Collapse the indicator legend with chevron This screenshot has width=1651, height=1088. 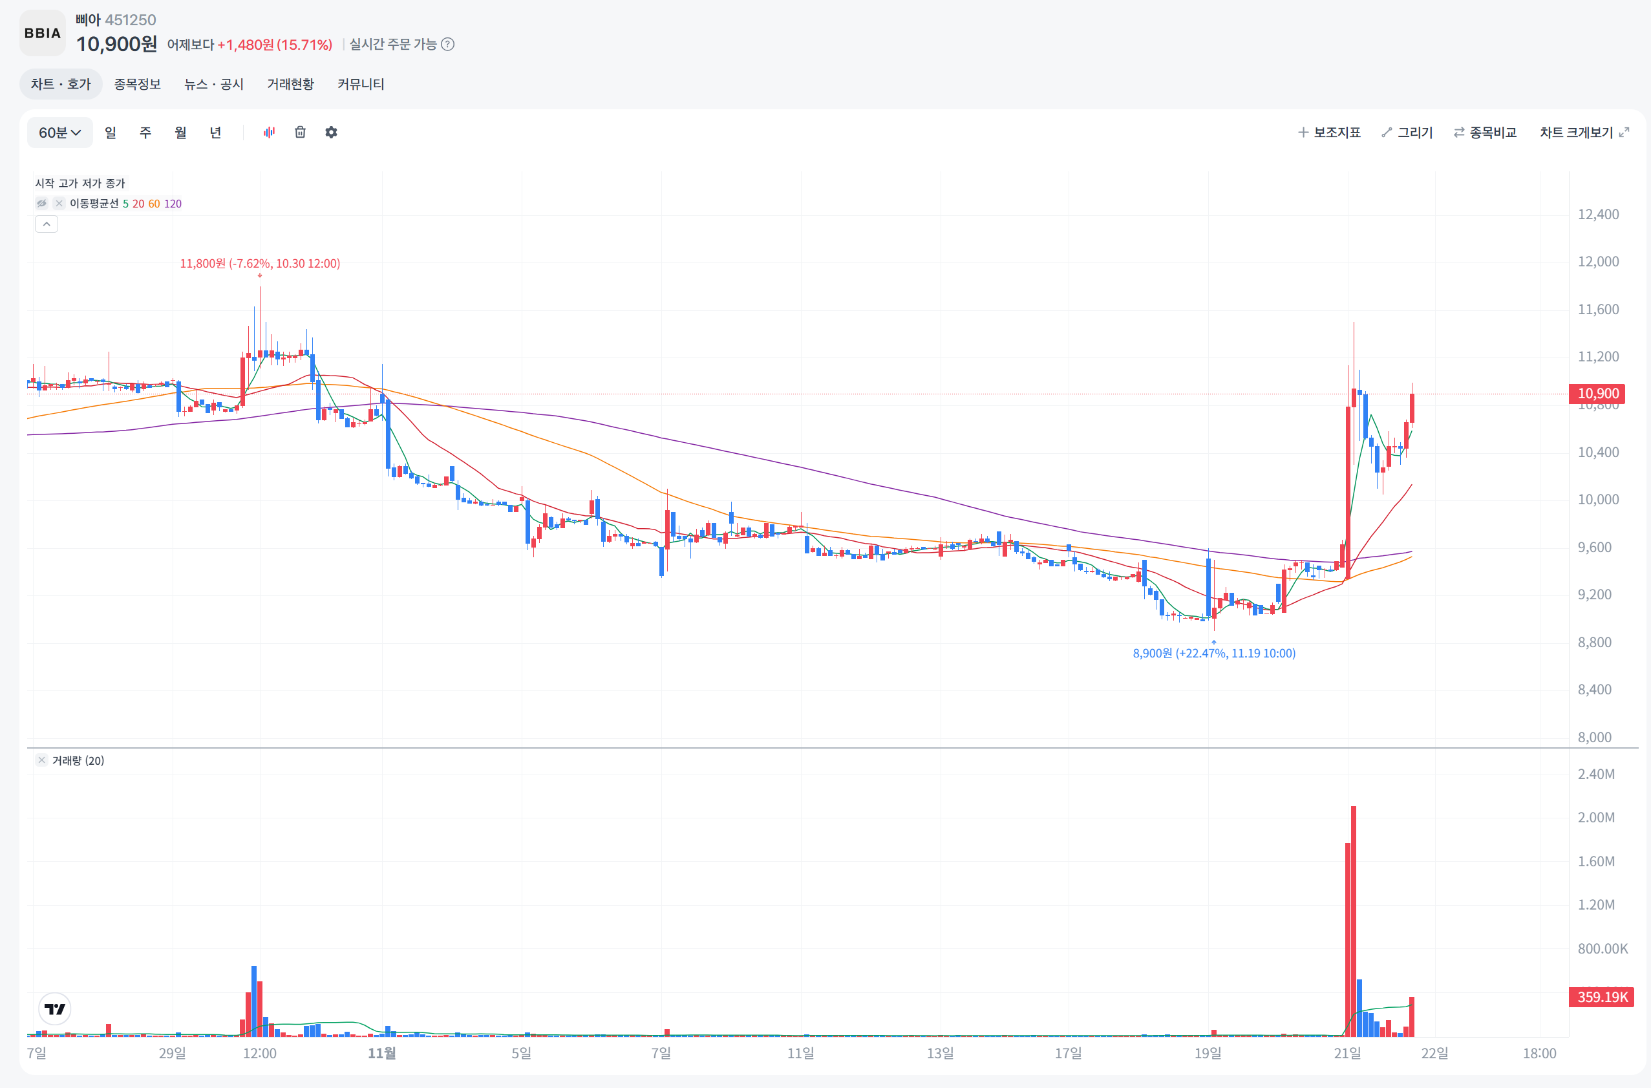pyautogui.click(x=47, y=224)
